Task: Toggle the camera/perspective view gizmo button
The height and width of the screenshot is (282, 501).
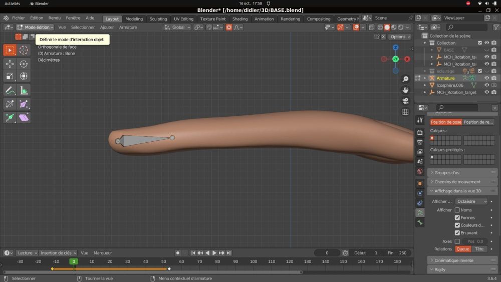Action: point(405,101)
